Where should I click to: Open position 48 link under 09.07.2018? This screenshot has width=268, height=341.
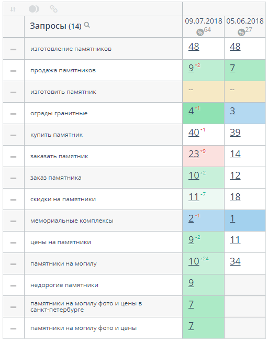click(194, 47)
